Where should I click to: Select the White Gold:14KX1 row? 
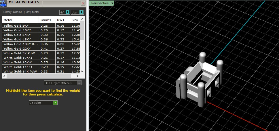click(41, 67)
